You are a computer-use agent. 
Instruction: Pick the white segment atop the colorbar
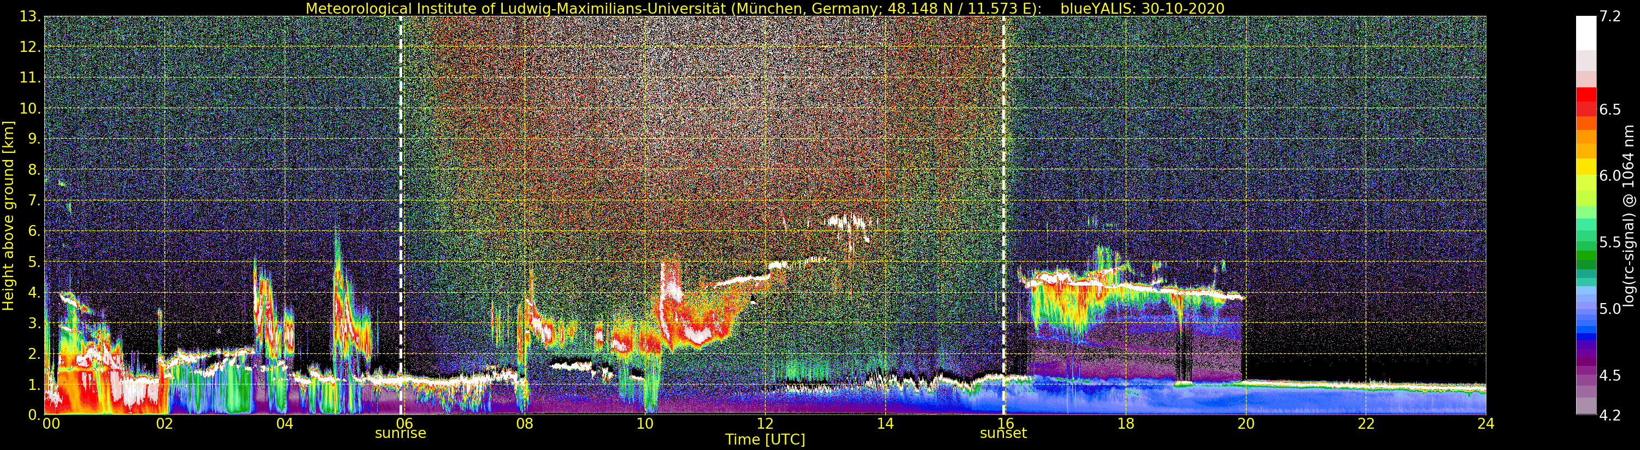tap(1586, 33)
